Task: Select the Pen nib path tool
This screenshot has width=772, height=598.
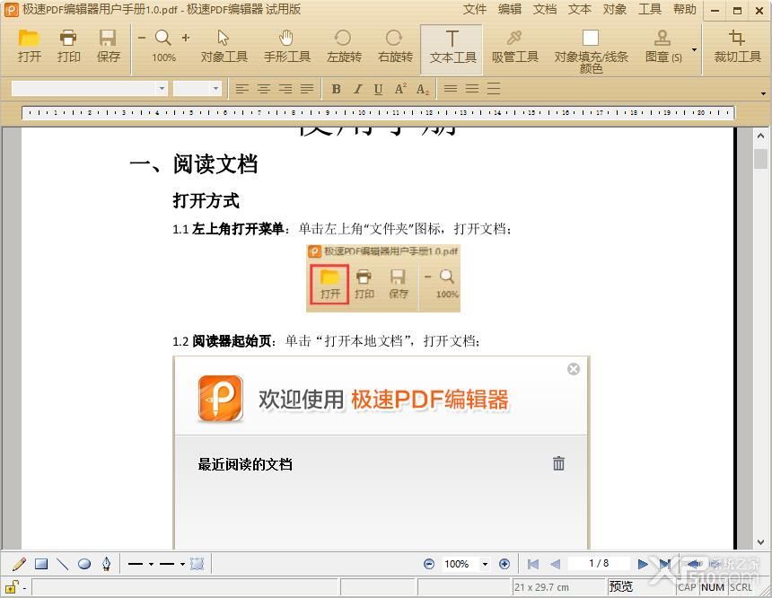Action: point(106,564)
